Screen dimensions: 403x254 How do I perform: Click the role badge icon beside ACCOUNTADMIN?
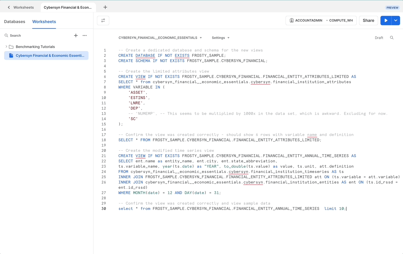click(292, 20)
